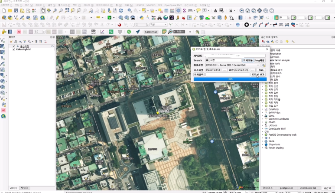Click the red AD icon in left sidebar

(x=3, y=110)
